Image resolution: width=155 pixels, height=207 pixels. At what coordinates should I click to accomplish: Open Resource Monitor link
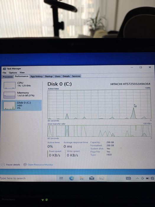click(x=40, y=165)
